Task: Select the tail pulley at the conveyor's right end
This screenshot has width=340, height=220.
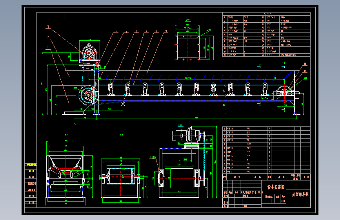Action: [284, 93]
